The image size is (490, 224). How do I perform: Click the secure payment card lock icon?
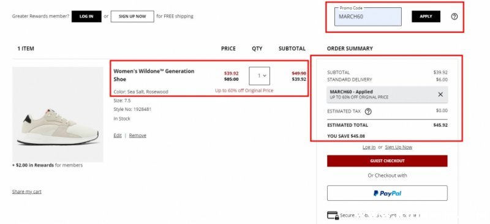(x=333, y=215)
